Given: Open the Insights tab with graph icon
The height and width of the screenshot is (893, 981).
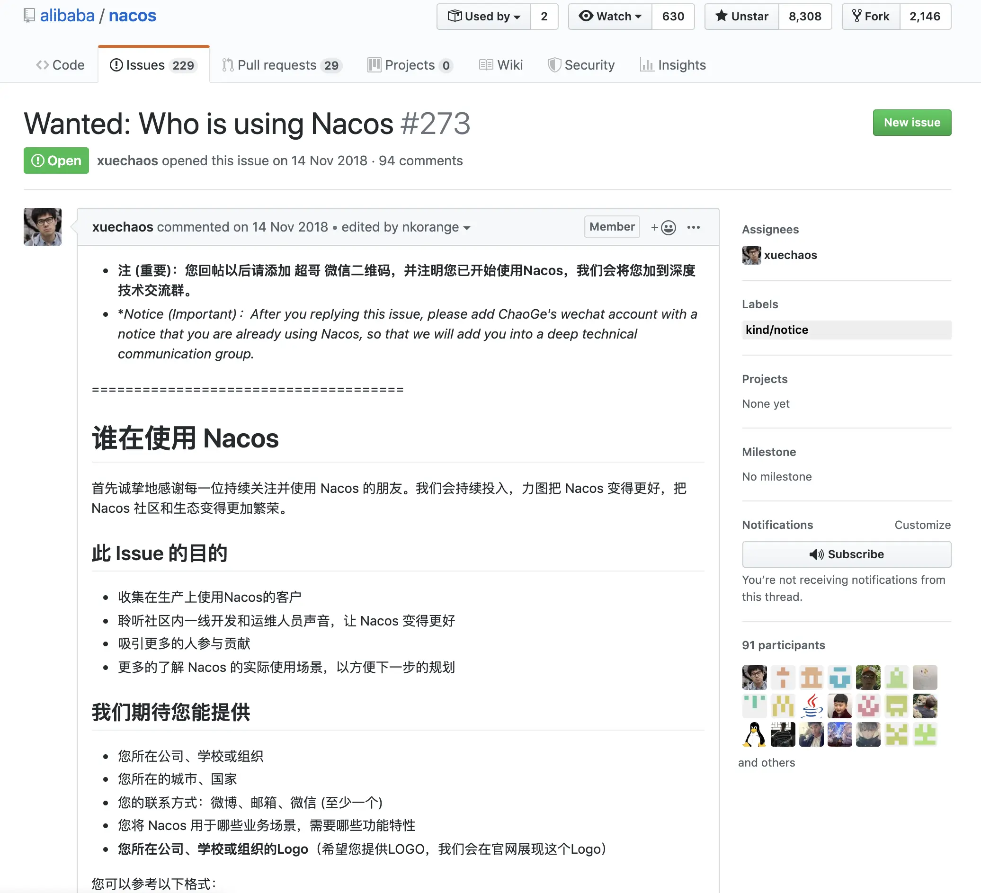Looking at the screenshot, I should coord(672,65).
